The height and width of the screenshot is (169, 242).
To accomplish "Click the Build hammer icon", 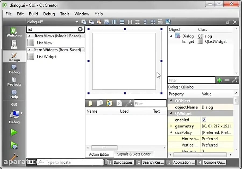I will coord(14,157).
